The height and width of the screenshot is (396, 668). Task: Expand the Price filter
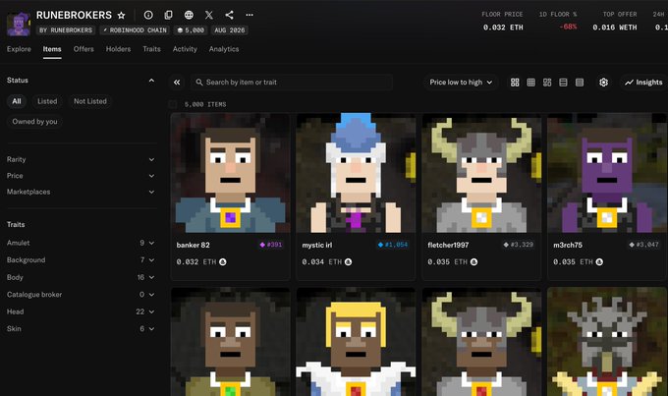click(x=81, y=176)
